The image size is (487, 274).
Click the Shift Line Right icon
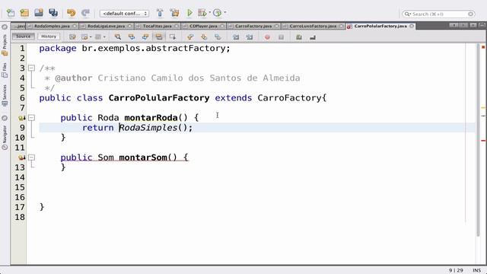[x=250, y=37]
